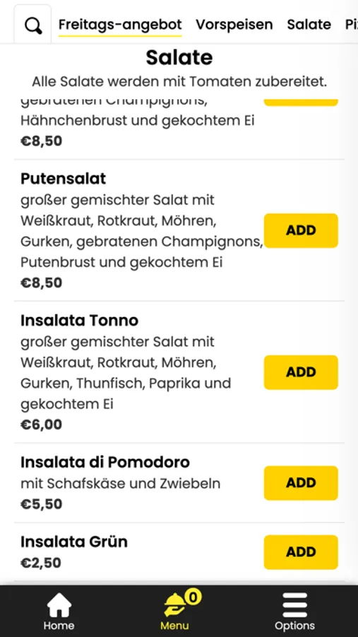Click the partially hidden ADD button at top

tap(301, 102)
